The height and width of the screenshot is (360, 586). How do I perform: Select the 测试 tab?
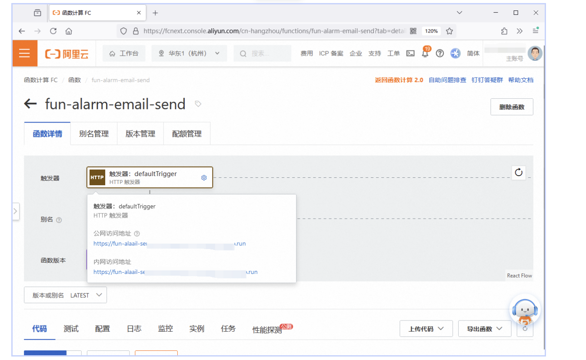tap(71, 329)
